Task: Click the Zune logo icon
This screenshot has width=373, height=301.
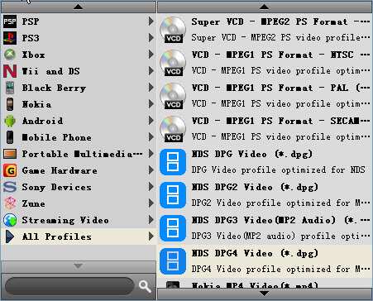Action: tap(10, 203)
